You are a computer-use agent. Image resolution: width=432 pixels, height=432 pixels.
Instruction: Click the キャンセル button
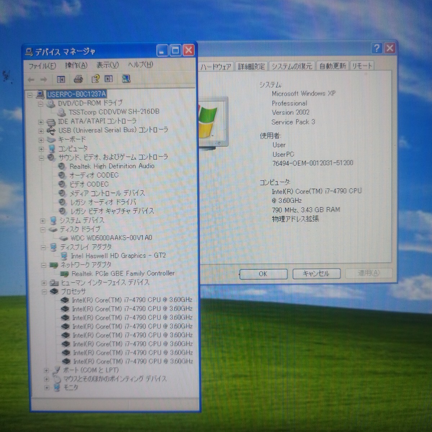click(316, 274)
